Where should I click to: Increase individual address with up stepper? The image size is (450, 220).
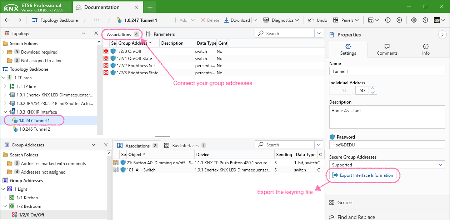pyautogui.click(x=373, y=89)
